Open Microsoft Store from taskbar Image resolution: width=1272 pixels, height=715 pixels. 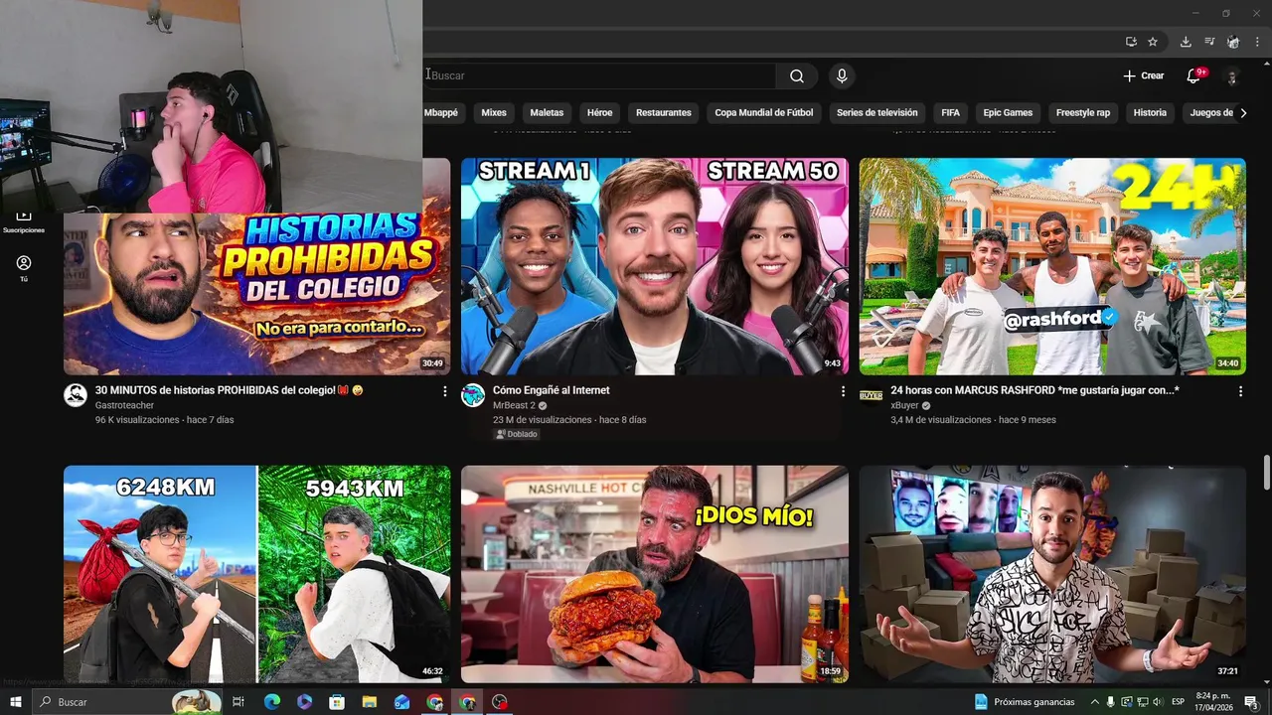click(x=337, y=702)
